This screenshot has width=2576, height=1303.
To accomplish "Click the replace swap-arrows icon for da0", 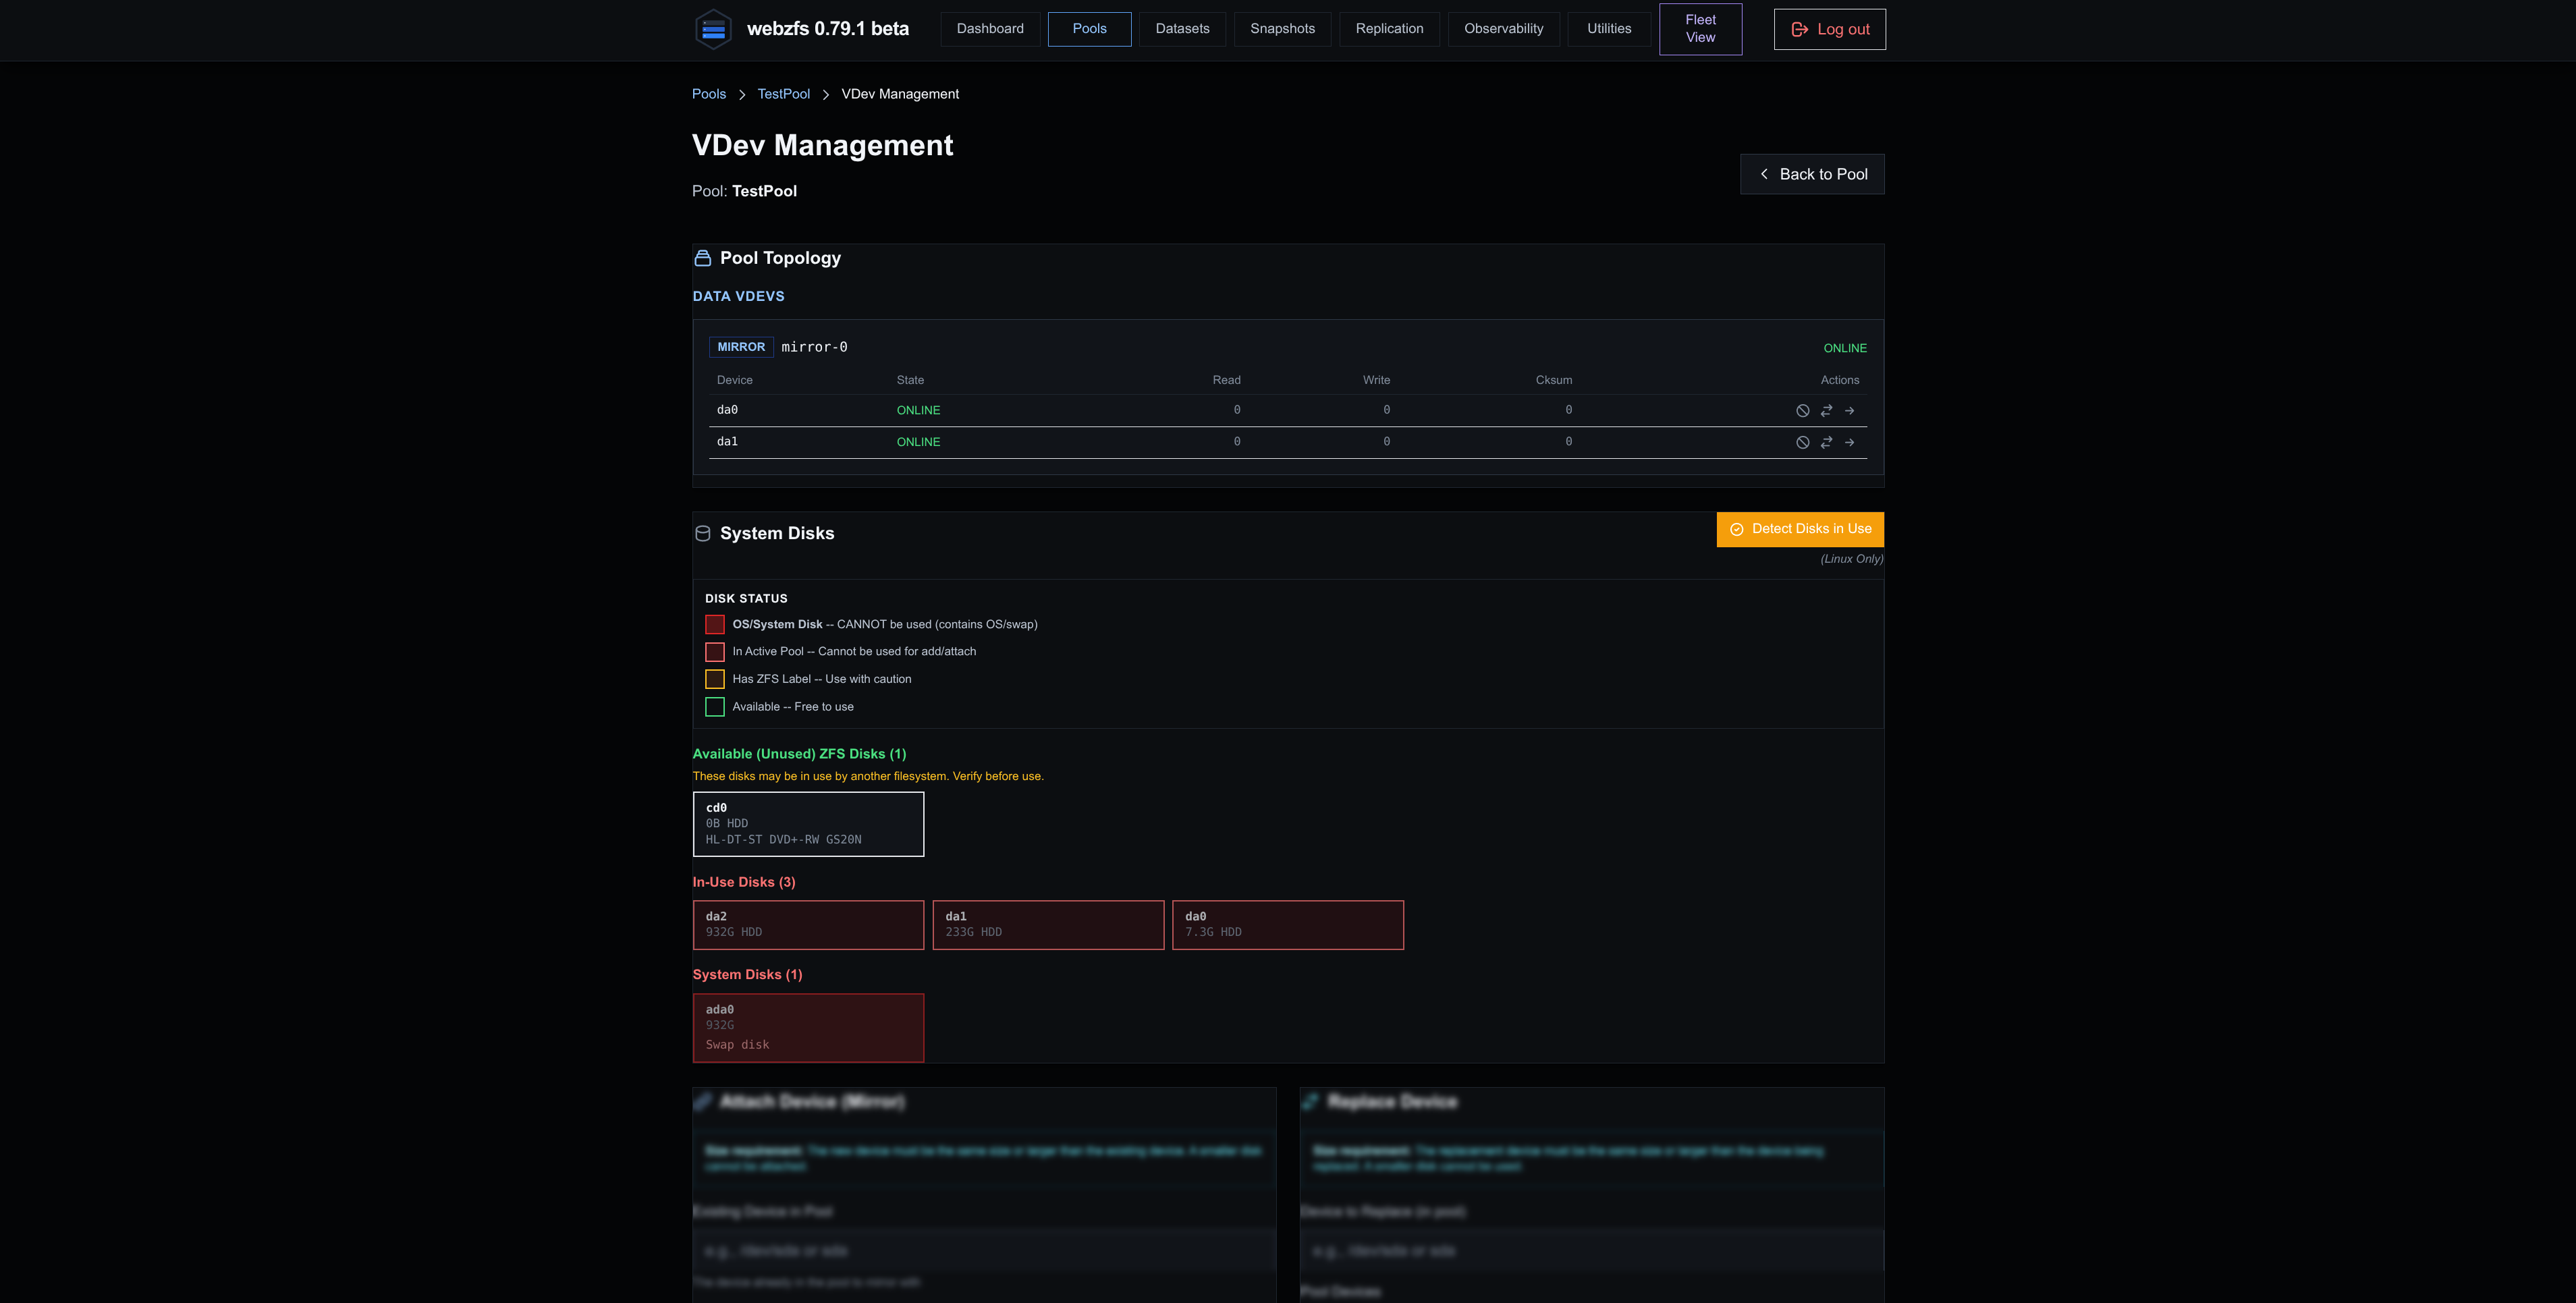I will pyautogui.click(x=1826, y=411).
